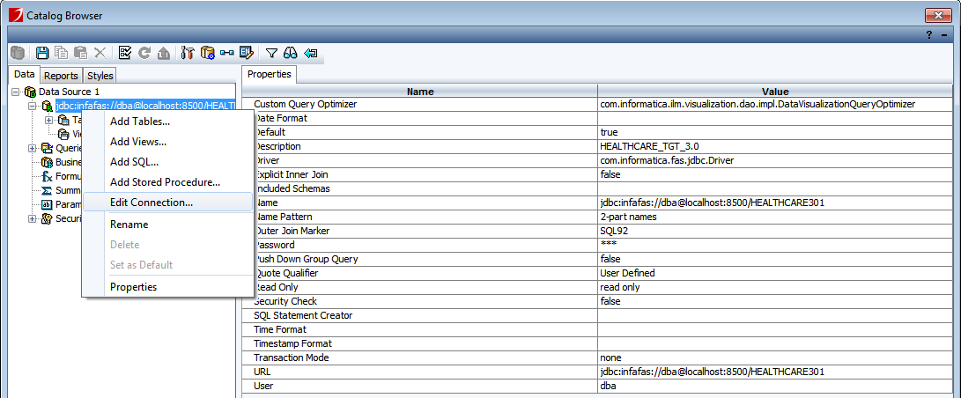
Task: Expand the Security tree node
Action: [x=33, y=218]
